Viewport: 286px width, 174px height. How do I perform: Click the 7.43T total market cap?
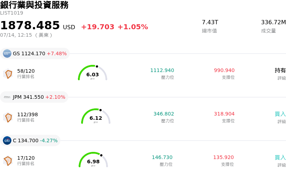[x=210, y=22]
